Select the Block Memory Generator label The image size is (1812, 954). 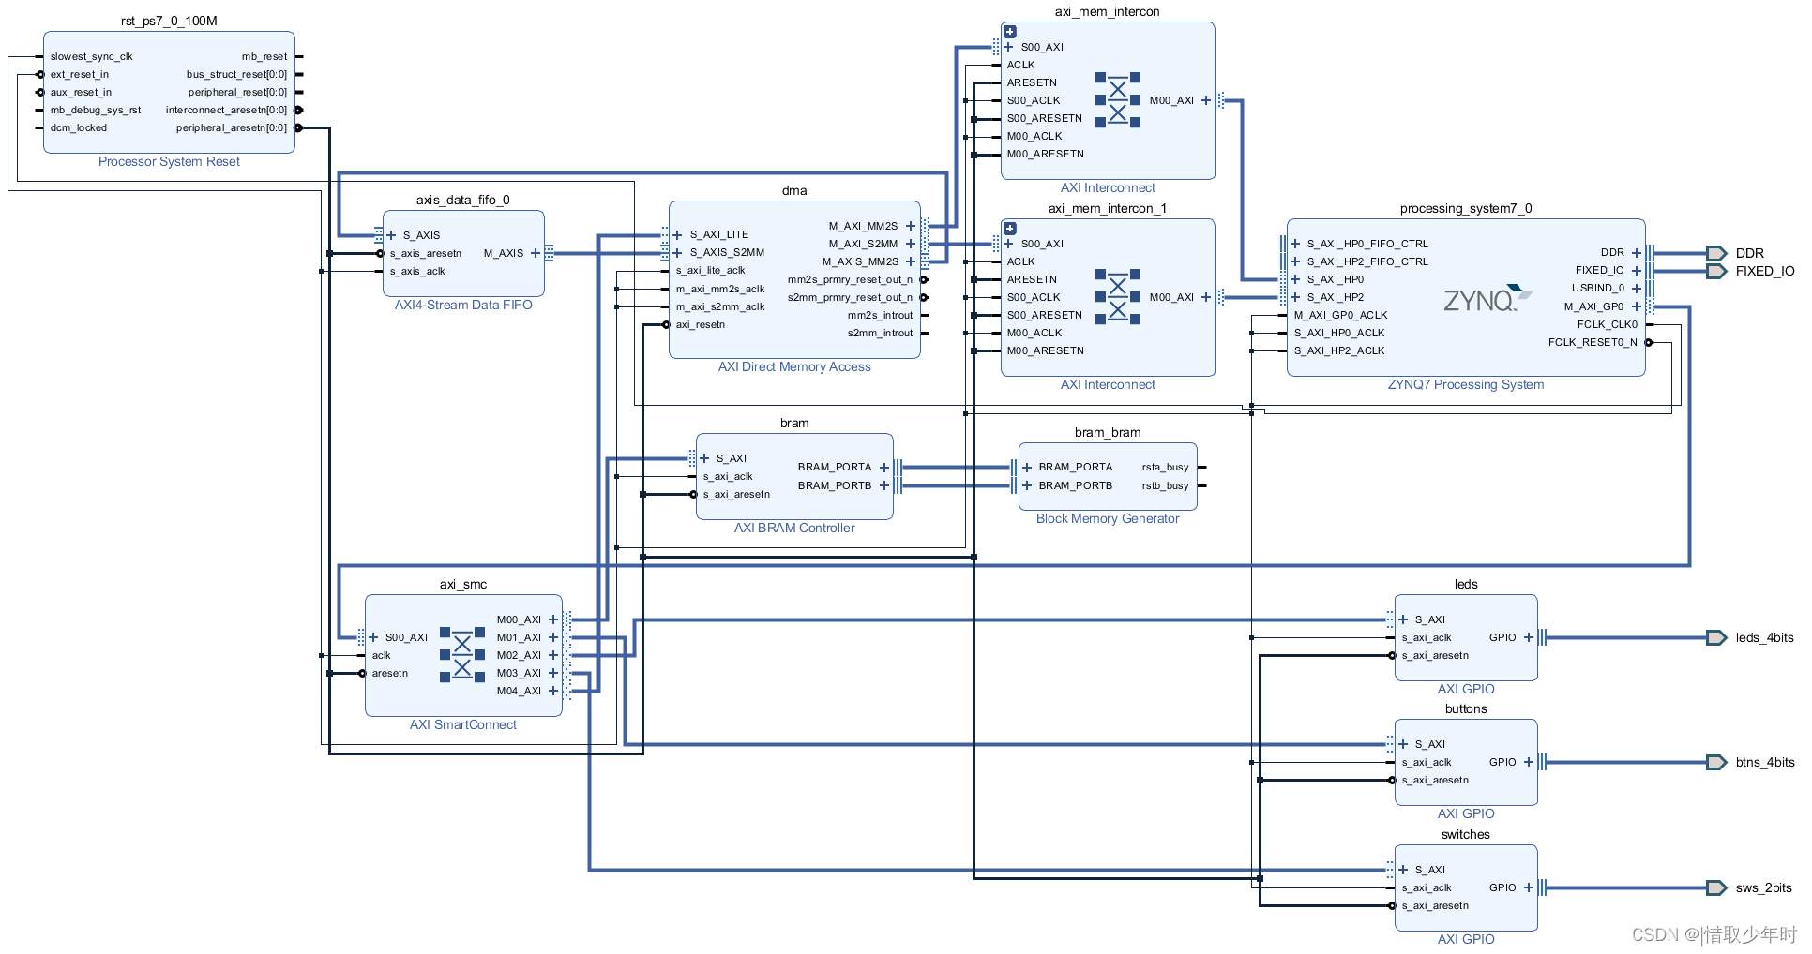(x=1108, y=519)
